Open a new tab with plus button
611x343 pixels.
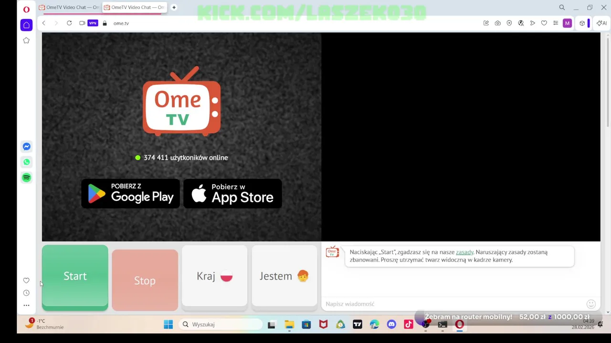174,7
